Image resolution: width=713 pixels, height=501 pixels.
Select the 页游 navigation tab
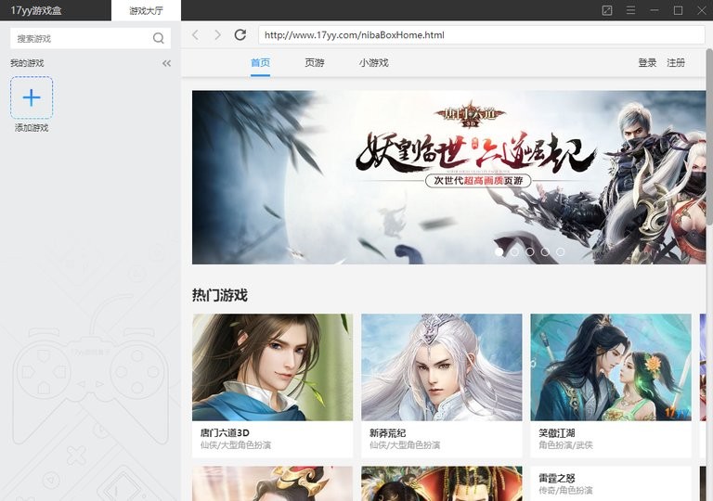[x=314, y=63]
